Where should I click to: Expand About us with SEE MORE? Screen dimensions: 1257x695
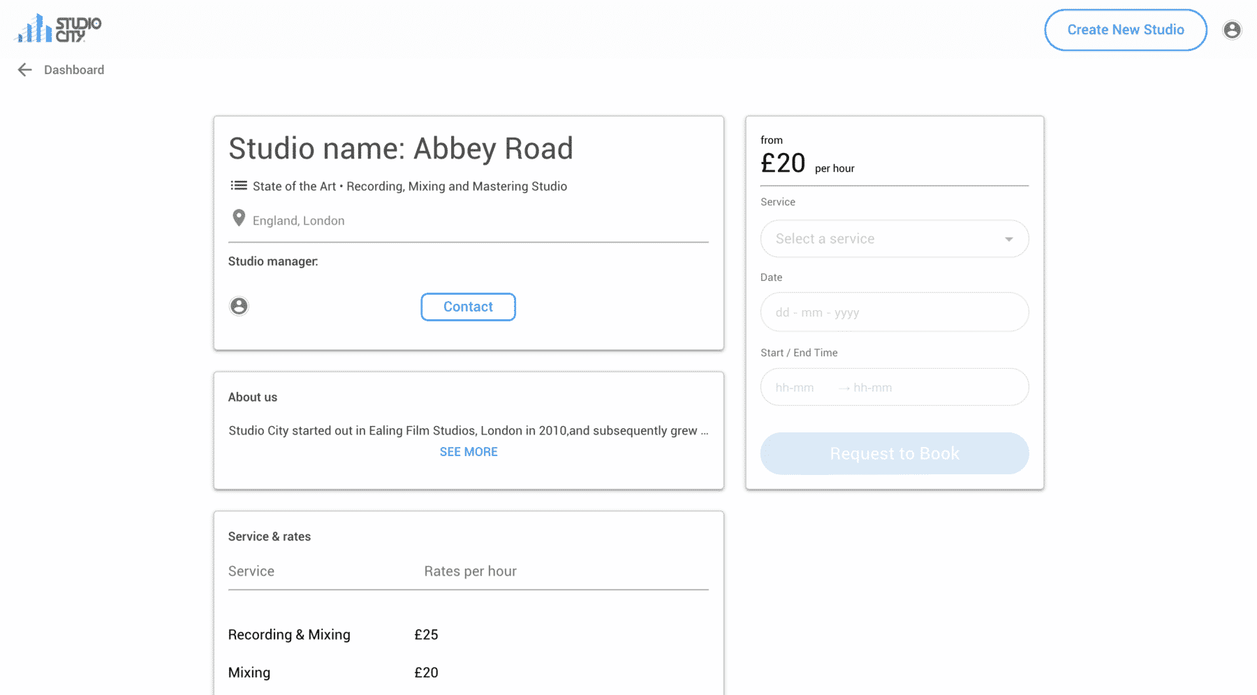(x=469, y=452)
